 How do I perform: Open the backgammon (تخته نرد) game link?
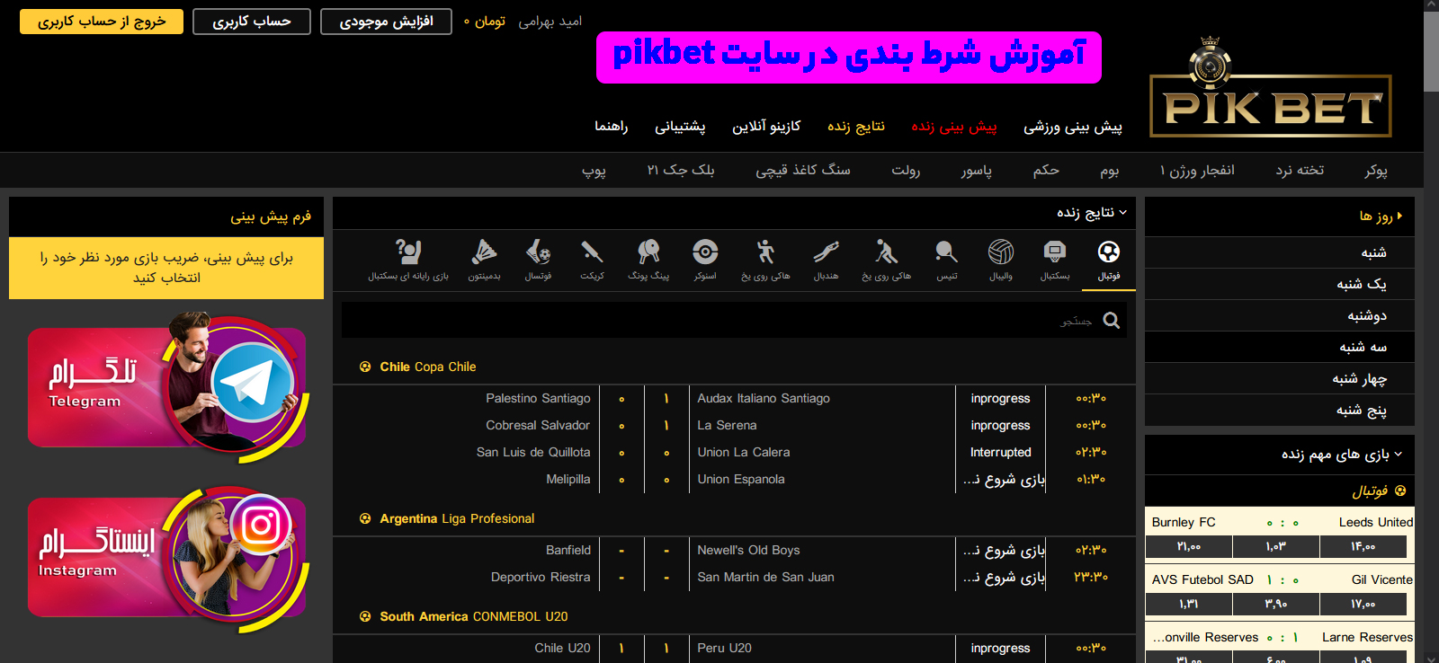pyautogui.click(x=1300, y=170)
